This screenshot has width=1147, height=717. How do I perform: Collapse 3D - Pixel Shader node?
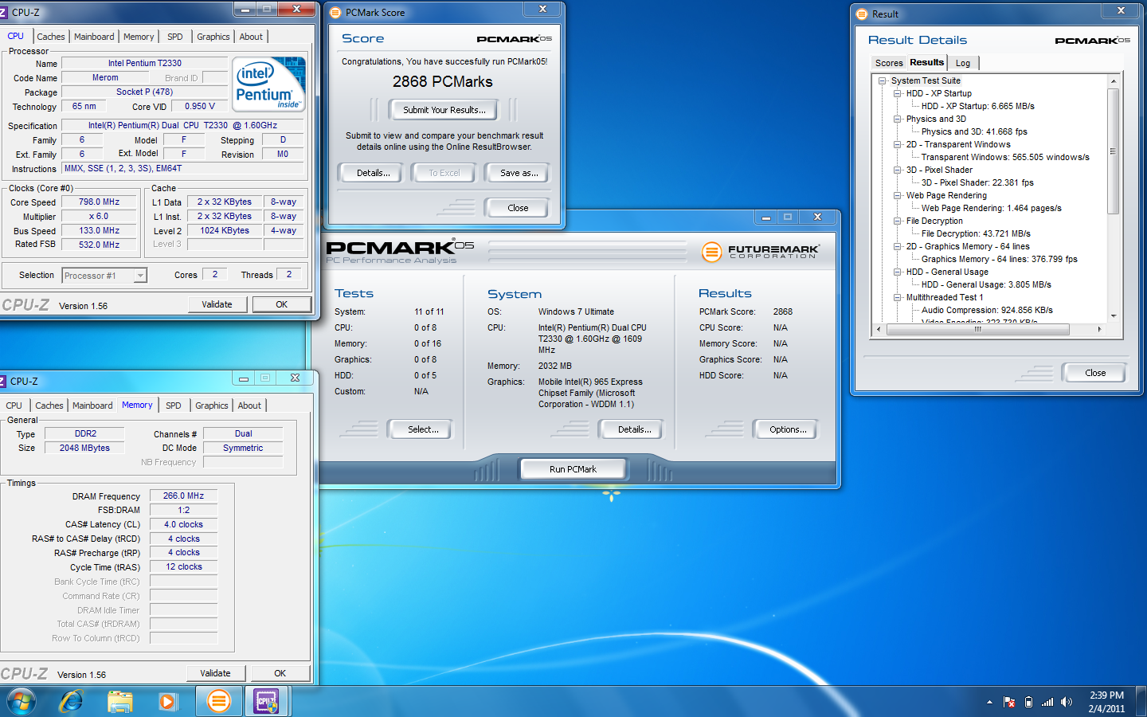897,170
